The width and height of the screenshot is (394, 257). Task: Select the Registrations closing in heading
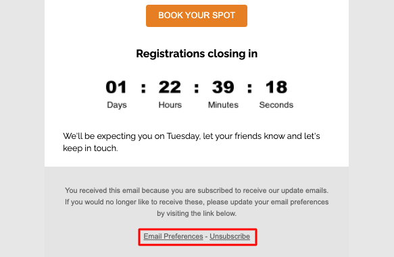[197, 54]
